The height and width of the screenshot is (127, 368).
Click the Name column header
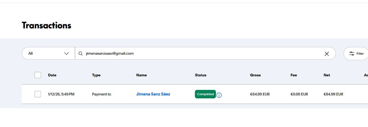click(141, 75)
